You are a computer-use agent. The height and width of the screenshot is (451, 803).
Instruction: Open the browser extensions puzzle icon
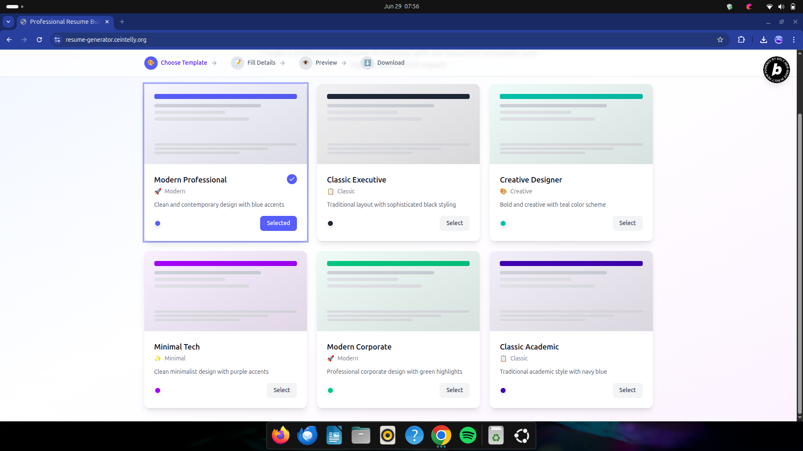(741, 40)
